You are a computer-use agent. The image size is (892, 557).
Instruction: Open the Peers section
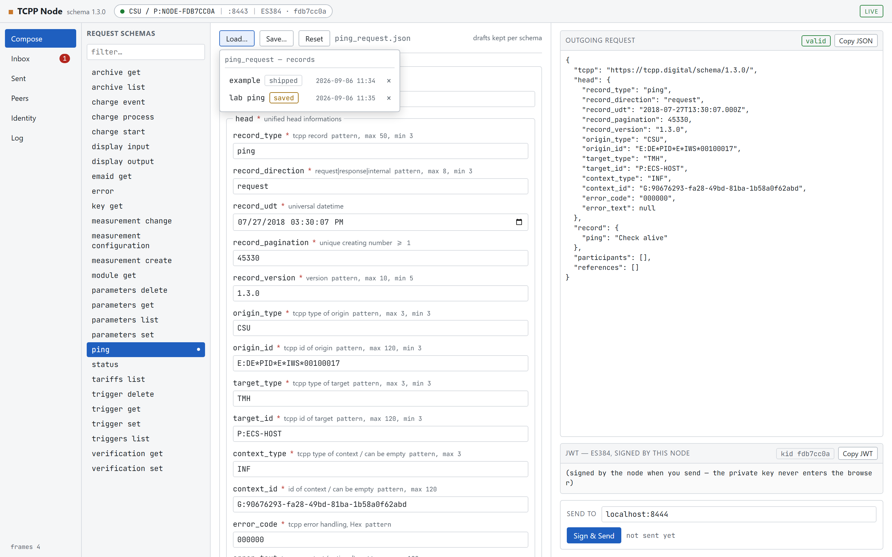pos(41,98)
